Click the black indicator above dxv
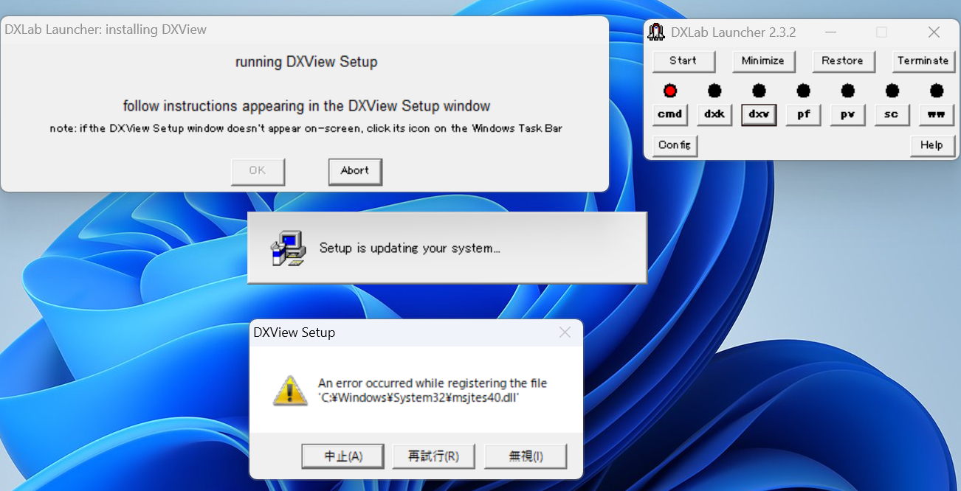Image resolution: width=961 pixels, height=491 pixels. point(759,91)
